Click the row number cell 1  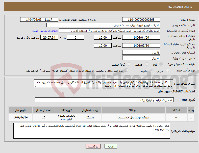(x=191, y=117)
